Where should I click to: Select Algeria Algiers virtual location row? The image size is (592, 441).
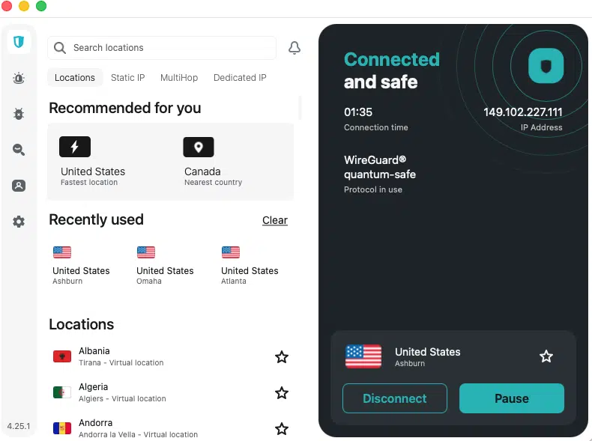171,393
